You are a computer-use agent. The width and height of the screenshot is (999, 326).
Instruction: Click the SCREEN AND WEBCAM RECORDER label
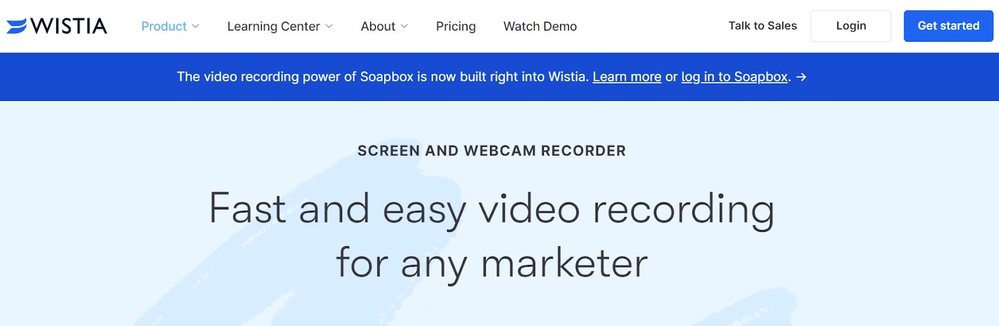click(x=491, y=151)
